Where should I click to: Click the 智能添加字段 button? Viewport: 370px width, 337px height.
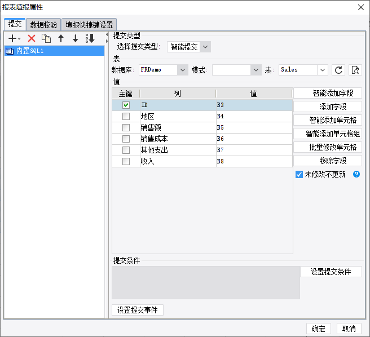(328, 93)
